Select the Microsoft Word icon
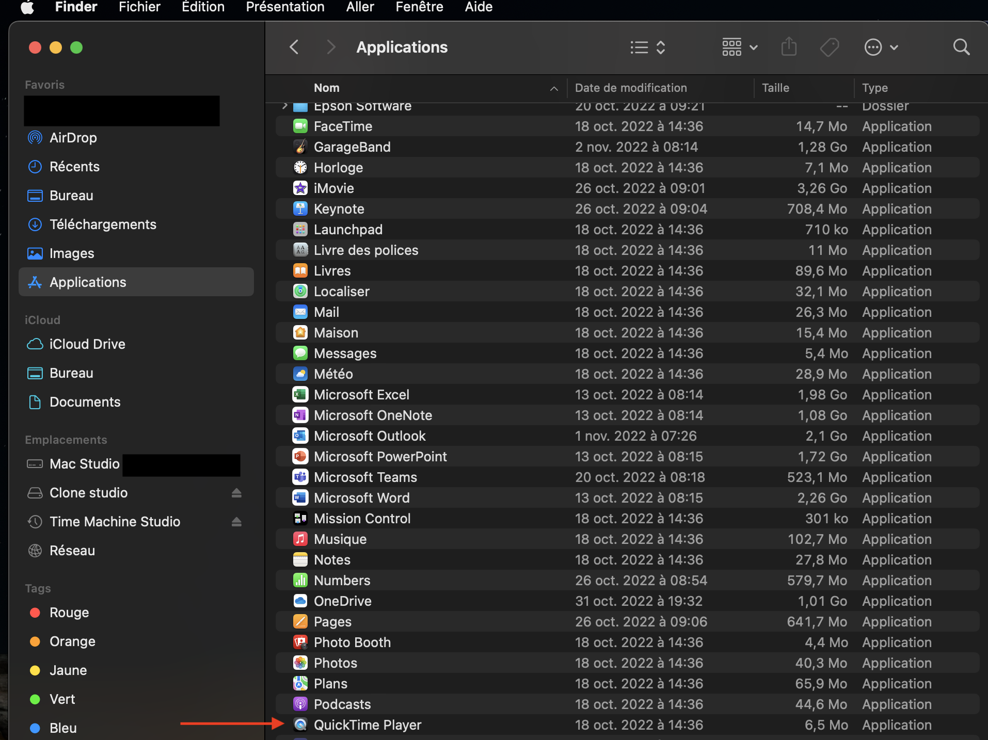Screen dimensions: 988x740 tap(300, 498)
